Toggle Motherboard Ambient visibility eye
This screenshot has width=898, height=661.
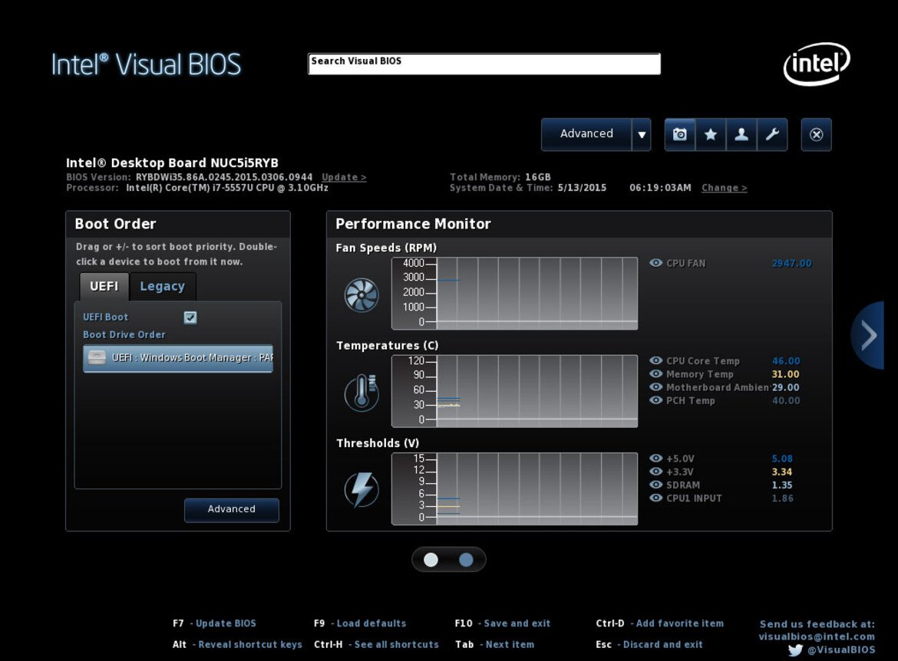(655, 387)
